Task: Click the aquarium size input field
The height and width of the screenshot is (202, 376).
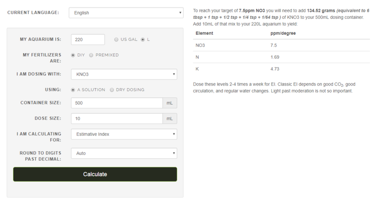Action: [88, 39]
